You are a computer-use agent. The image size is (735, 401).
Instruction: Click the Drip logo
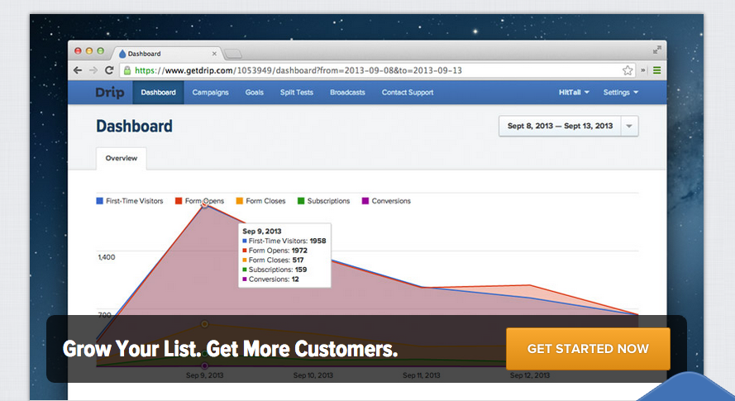pyautogui.click(x=110, y=93)
